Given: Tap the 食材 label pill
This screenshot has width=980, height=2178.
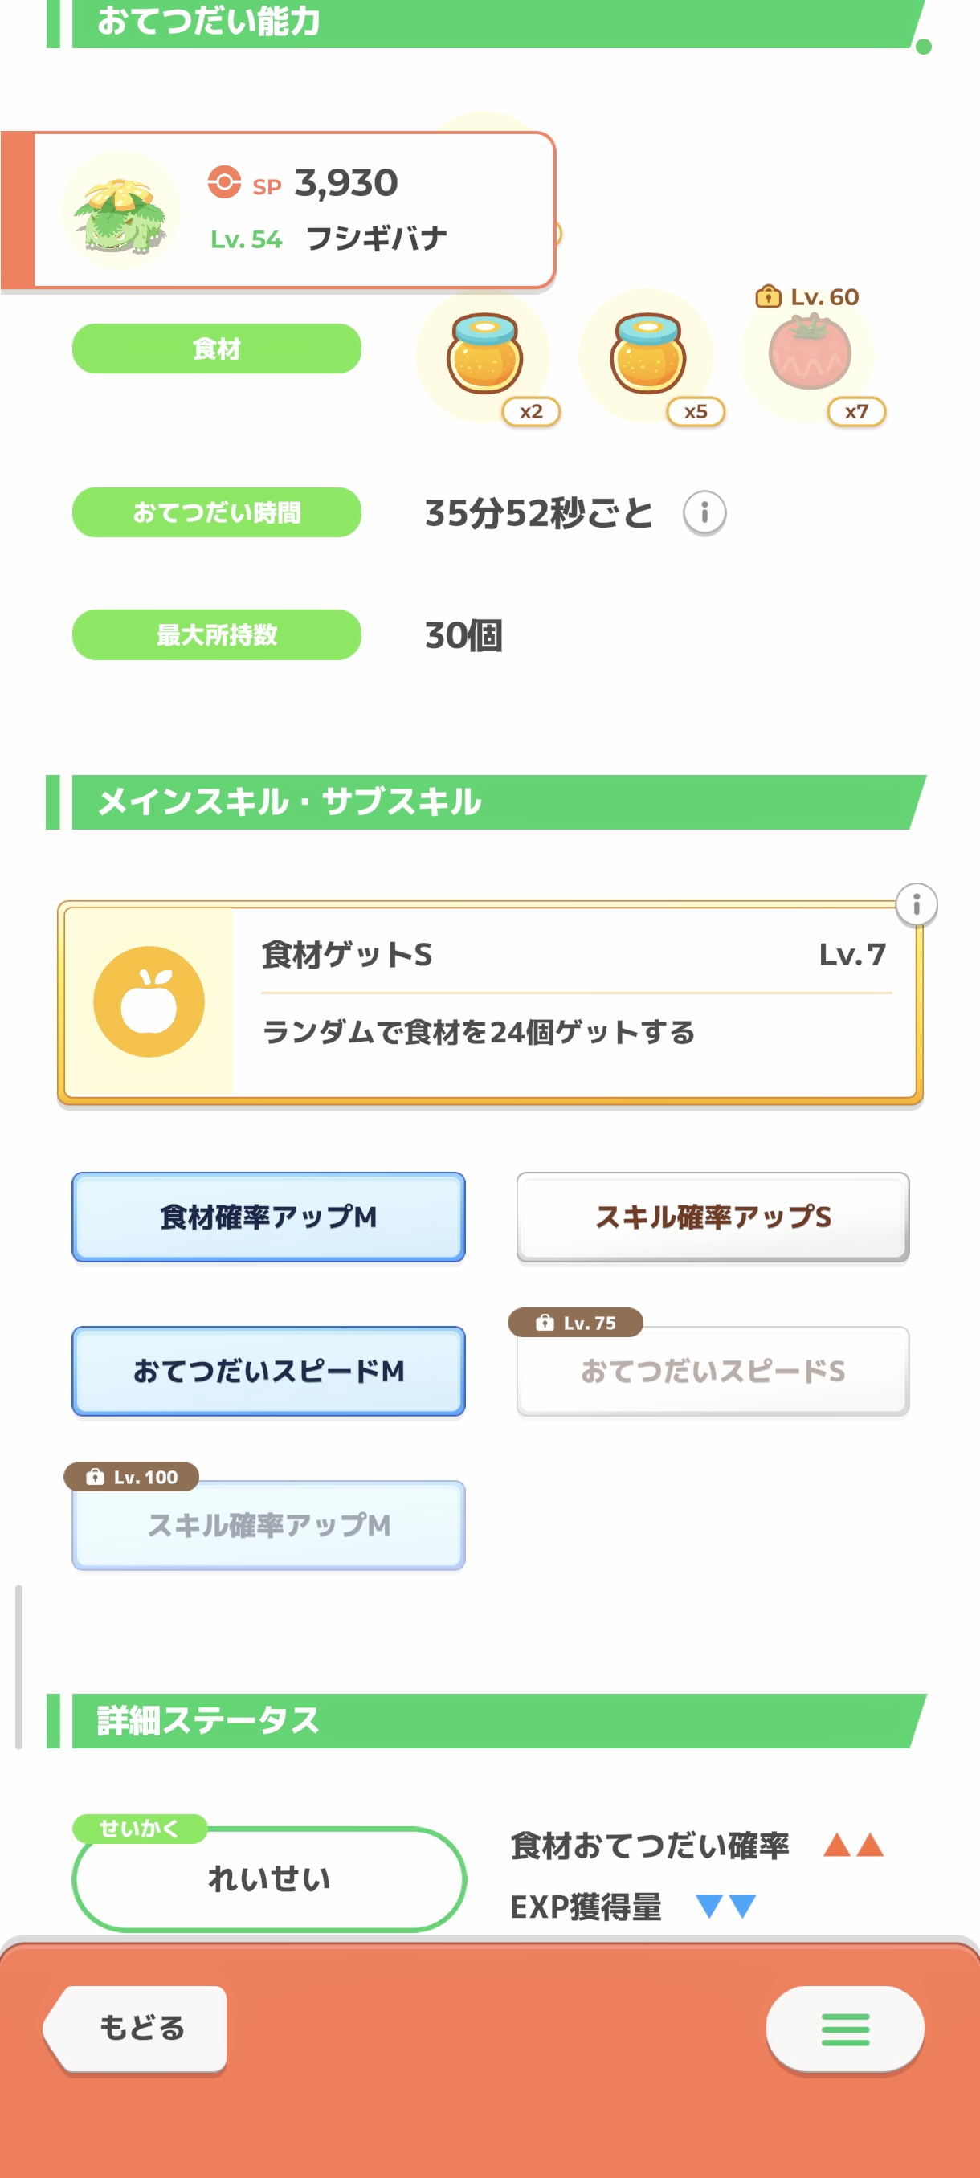Looking at the screenshot, I should pos(216,349).
